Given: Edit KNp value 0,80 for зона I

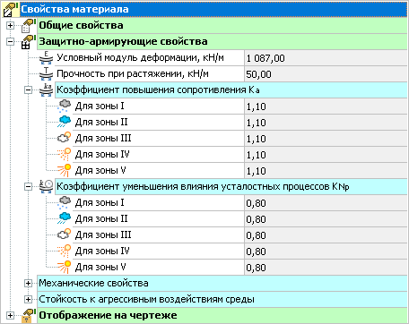Looking at the screenshot, I should tap(326, 203).
